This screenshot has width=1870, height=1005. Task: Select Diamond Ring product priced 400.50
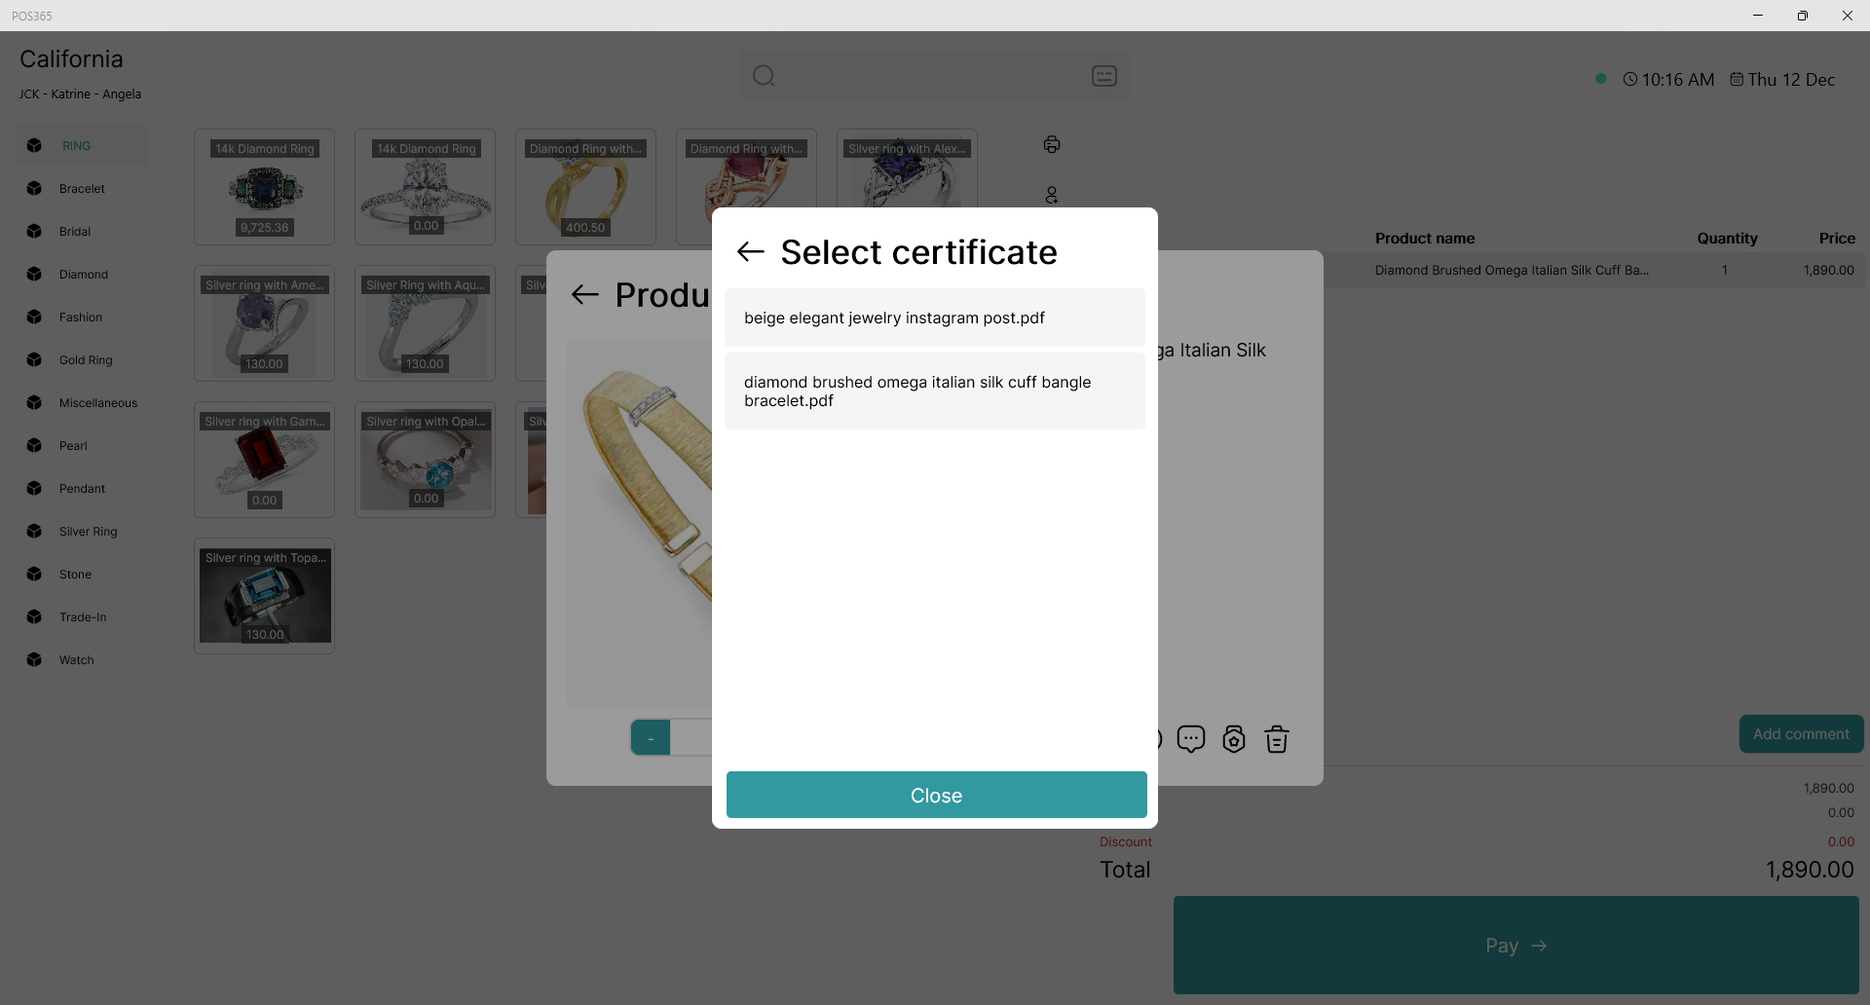tap(585, 187)
